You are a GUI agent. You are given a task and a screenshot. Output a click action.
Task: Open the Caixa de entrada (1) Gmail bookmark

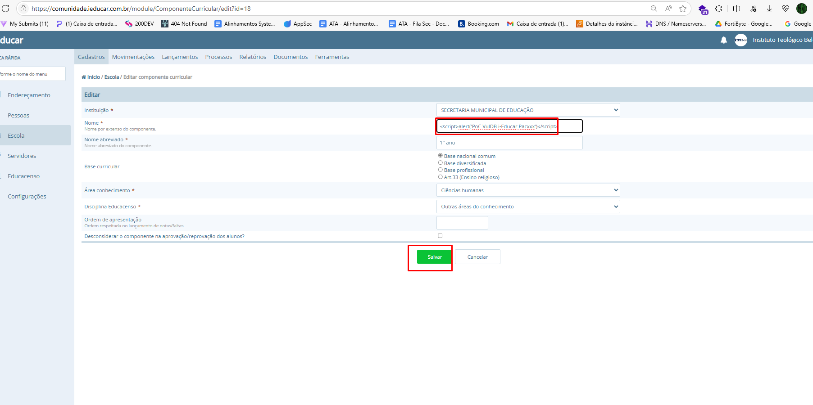click(x=537, y=24)
